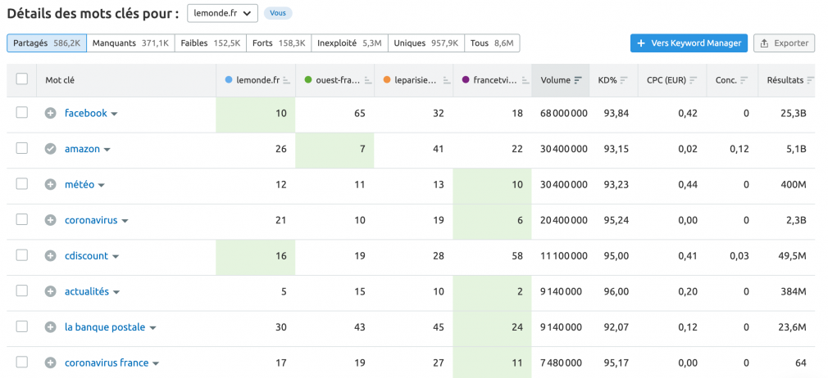This screenshot has height=378, width=828.
Task: Expand the arrow next to cdiscount
Action: [116, 257]
